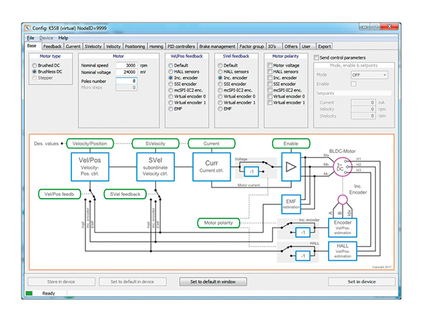Viewport: 423px width, 320px height.
Task: Select Brushed DC motor type
Action: (x=35, y=66)
